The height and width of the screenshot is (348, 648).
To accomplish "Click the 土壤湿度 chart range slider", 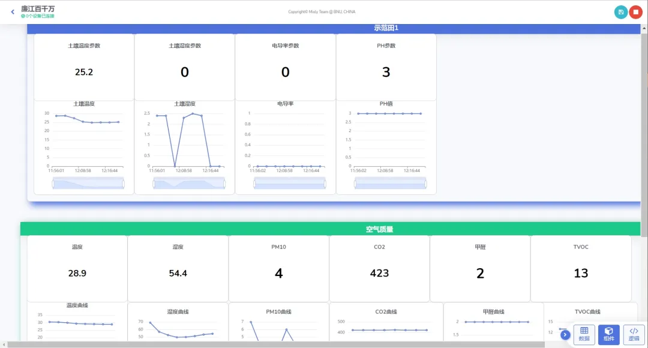I will (189, 183).
